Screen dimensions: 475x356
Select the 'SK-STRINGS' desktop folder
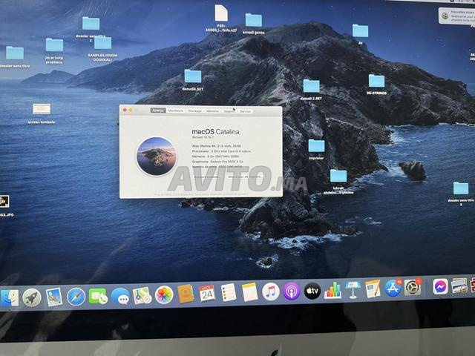[x=376, y=84]
